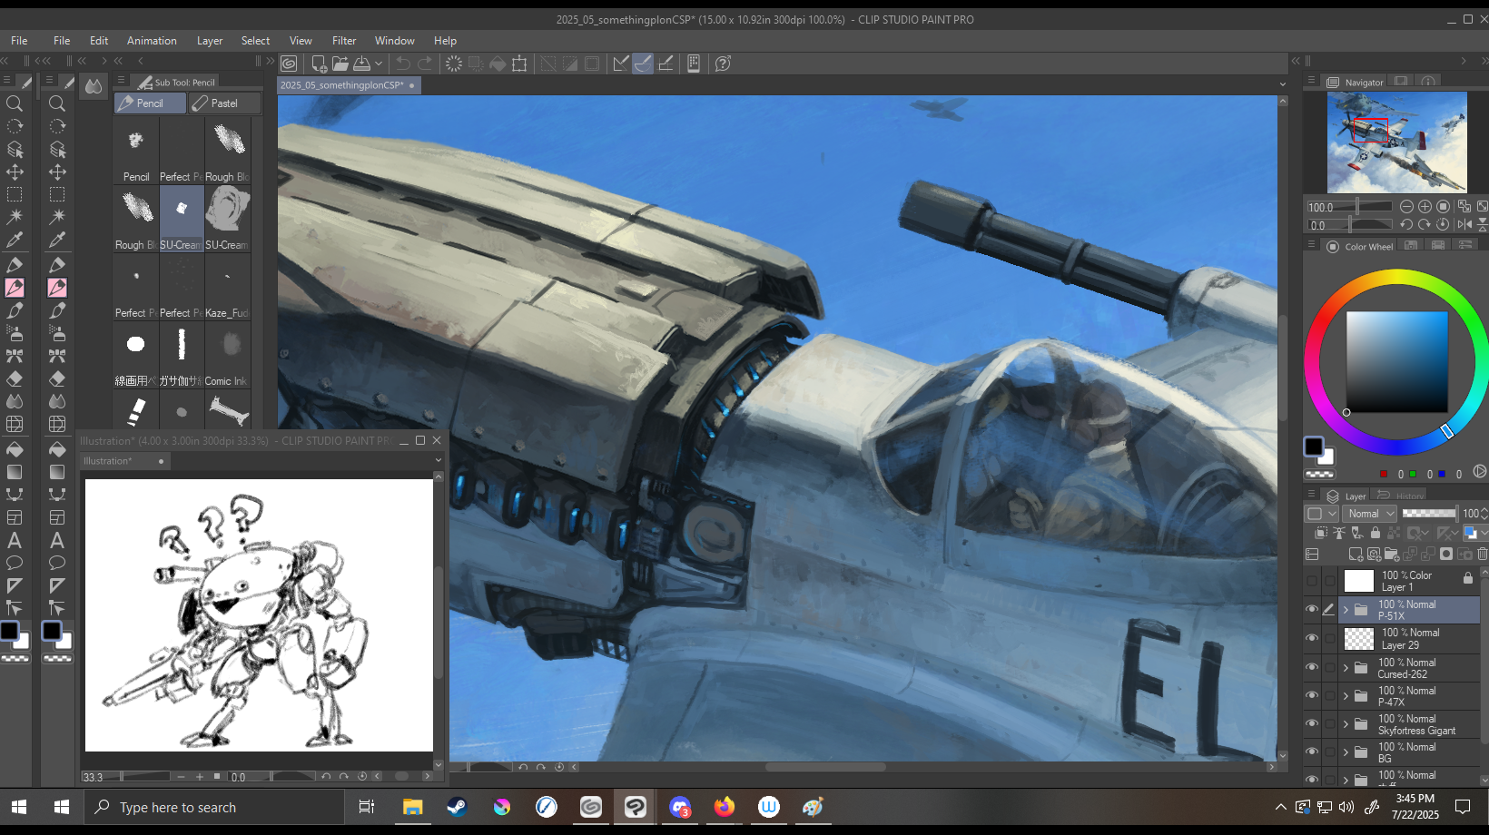Flip canvas horizontally in Navigator
The image size is (1489, 835).
(x=1464, y=225)
